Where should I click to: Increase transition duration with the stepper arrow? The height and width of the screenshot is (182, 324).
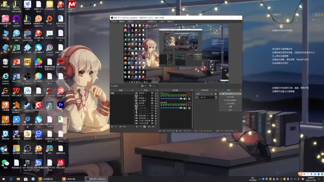tap(216, 96)
